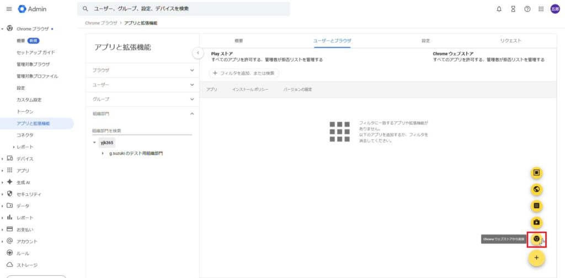Screen dimensions: 565x278
Task: Click the yellow plus floating action button
Action: click(536, 258)
